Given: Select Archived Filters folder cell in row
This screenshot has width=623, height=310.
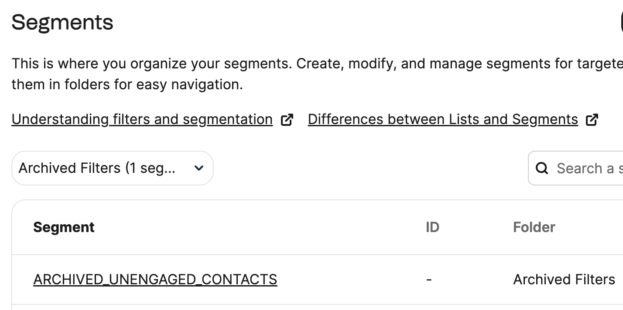Looking at the screenshot, I should click(564, 279).
